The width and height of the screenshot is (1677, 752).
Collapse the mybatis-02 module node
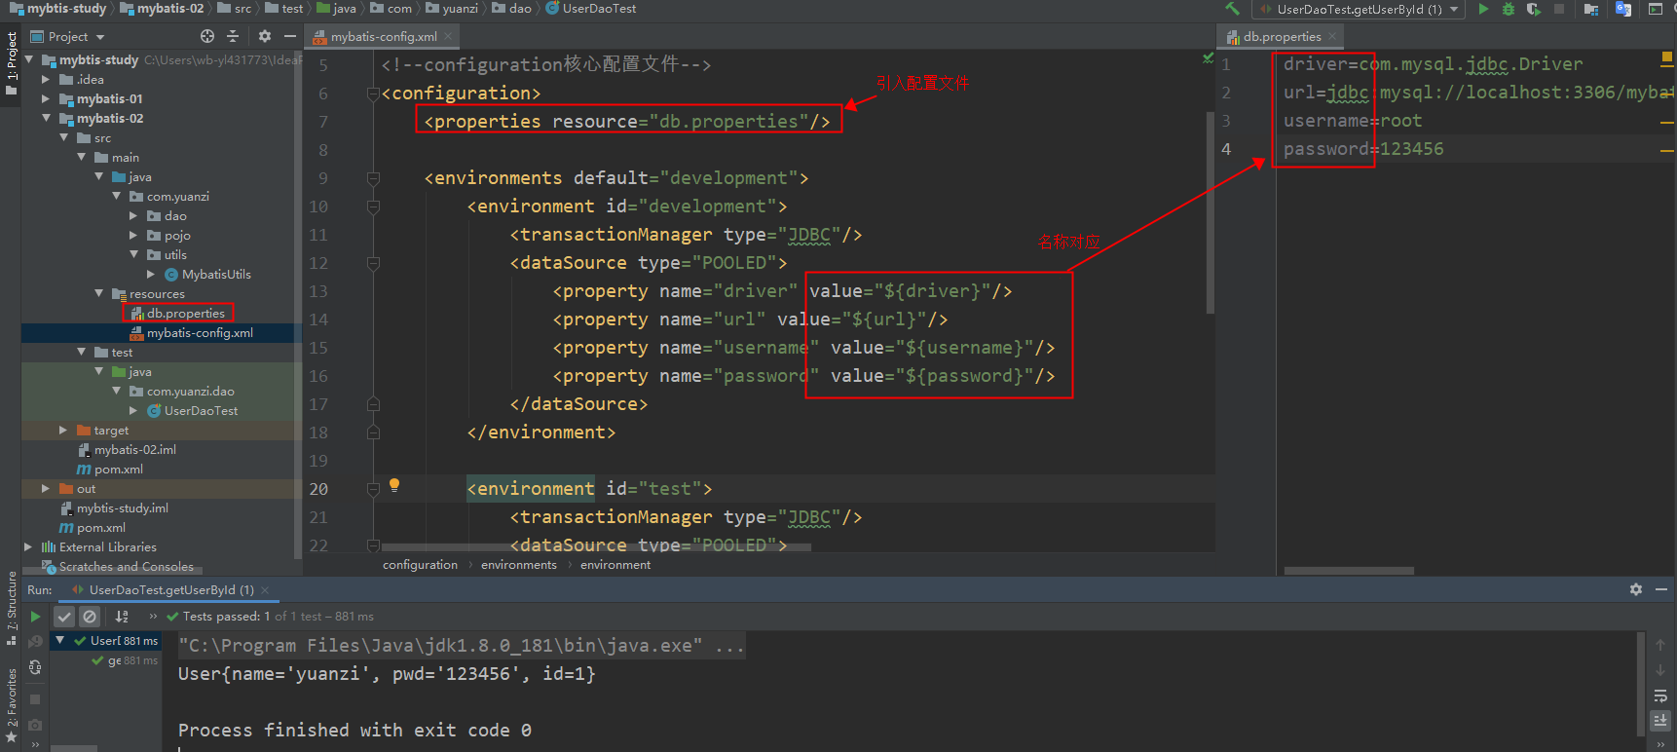(46, 118)
